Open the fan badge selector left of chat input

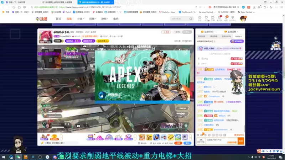(201, 141)
